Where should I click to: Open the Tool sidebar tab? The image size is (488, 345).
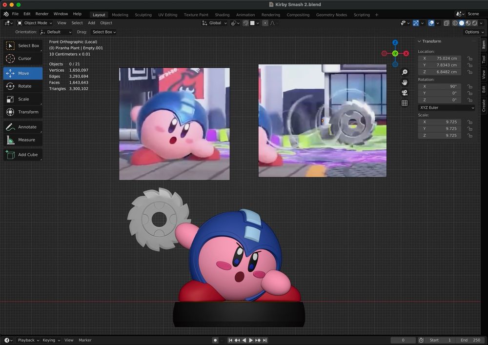click(484, 59)
